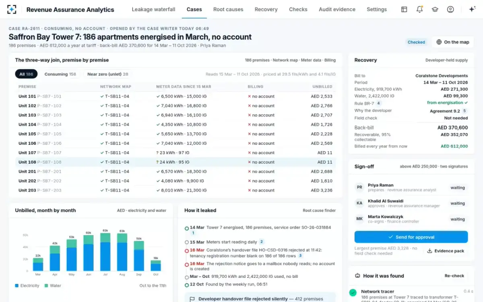Select the Consuming 158 filter
This screenshot has width=483, height=302.
60,74
